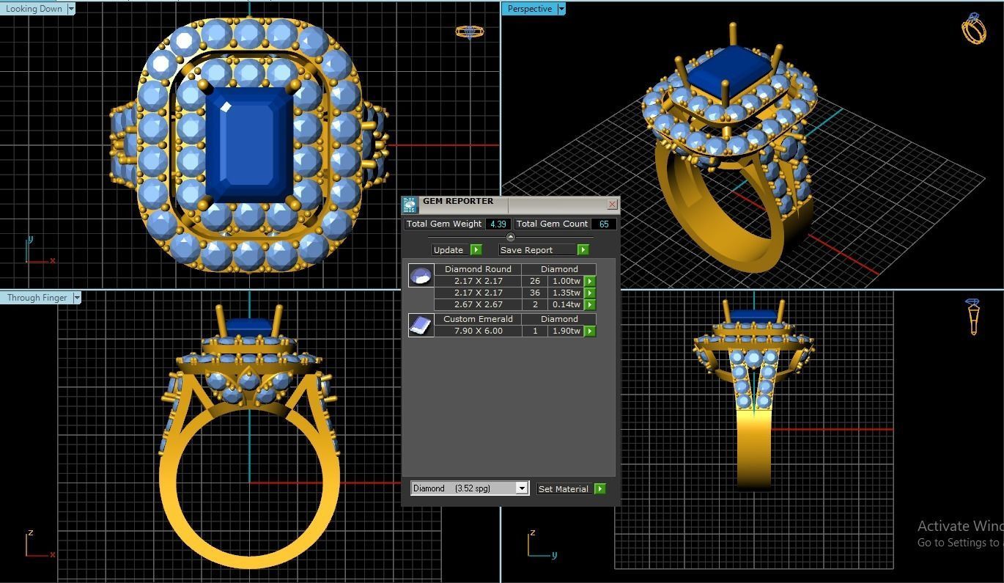Click the Total Gem Count value 65
This screenshot has height=583, width=1004.
coord(604,224)
